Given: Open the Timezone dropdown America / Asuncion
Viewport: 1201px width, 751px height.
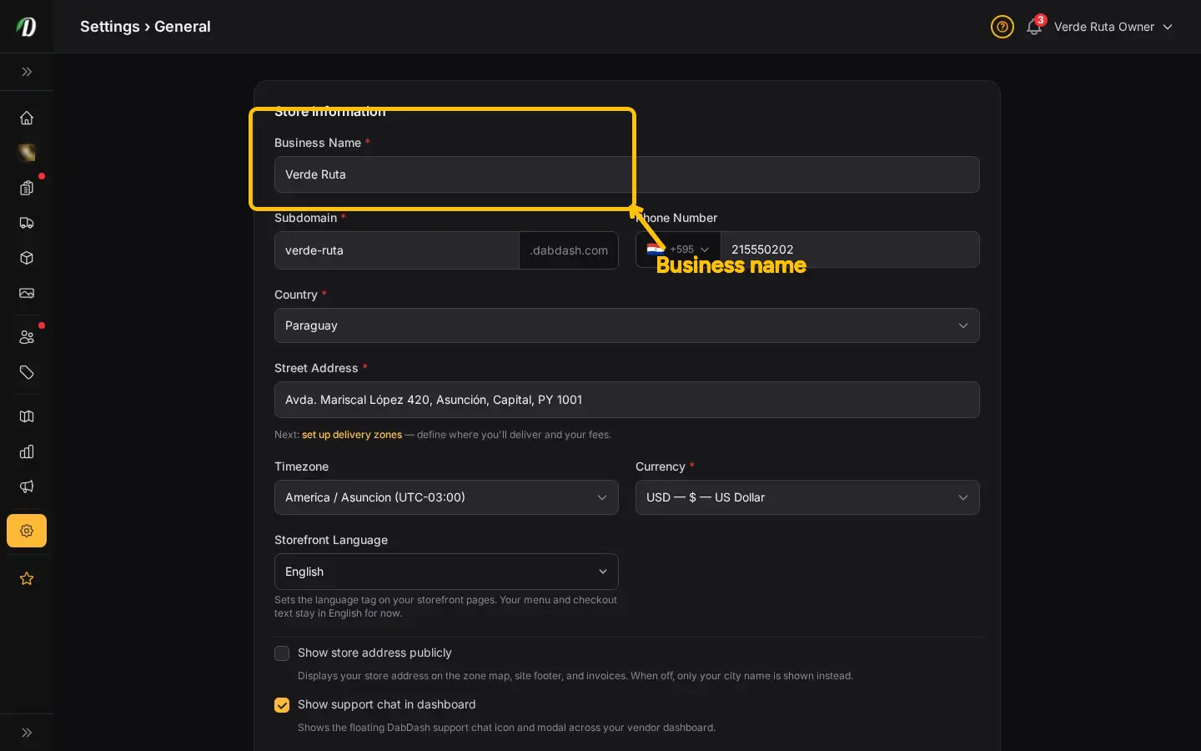Looking at the screenshot, I should click(446, 497).
